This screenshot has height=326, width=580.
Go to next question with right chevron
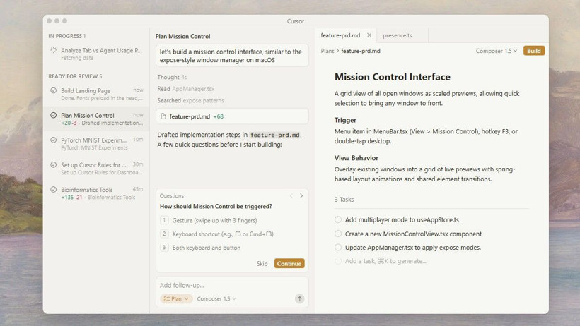click(301, 196)
